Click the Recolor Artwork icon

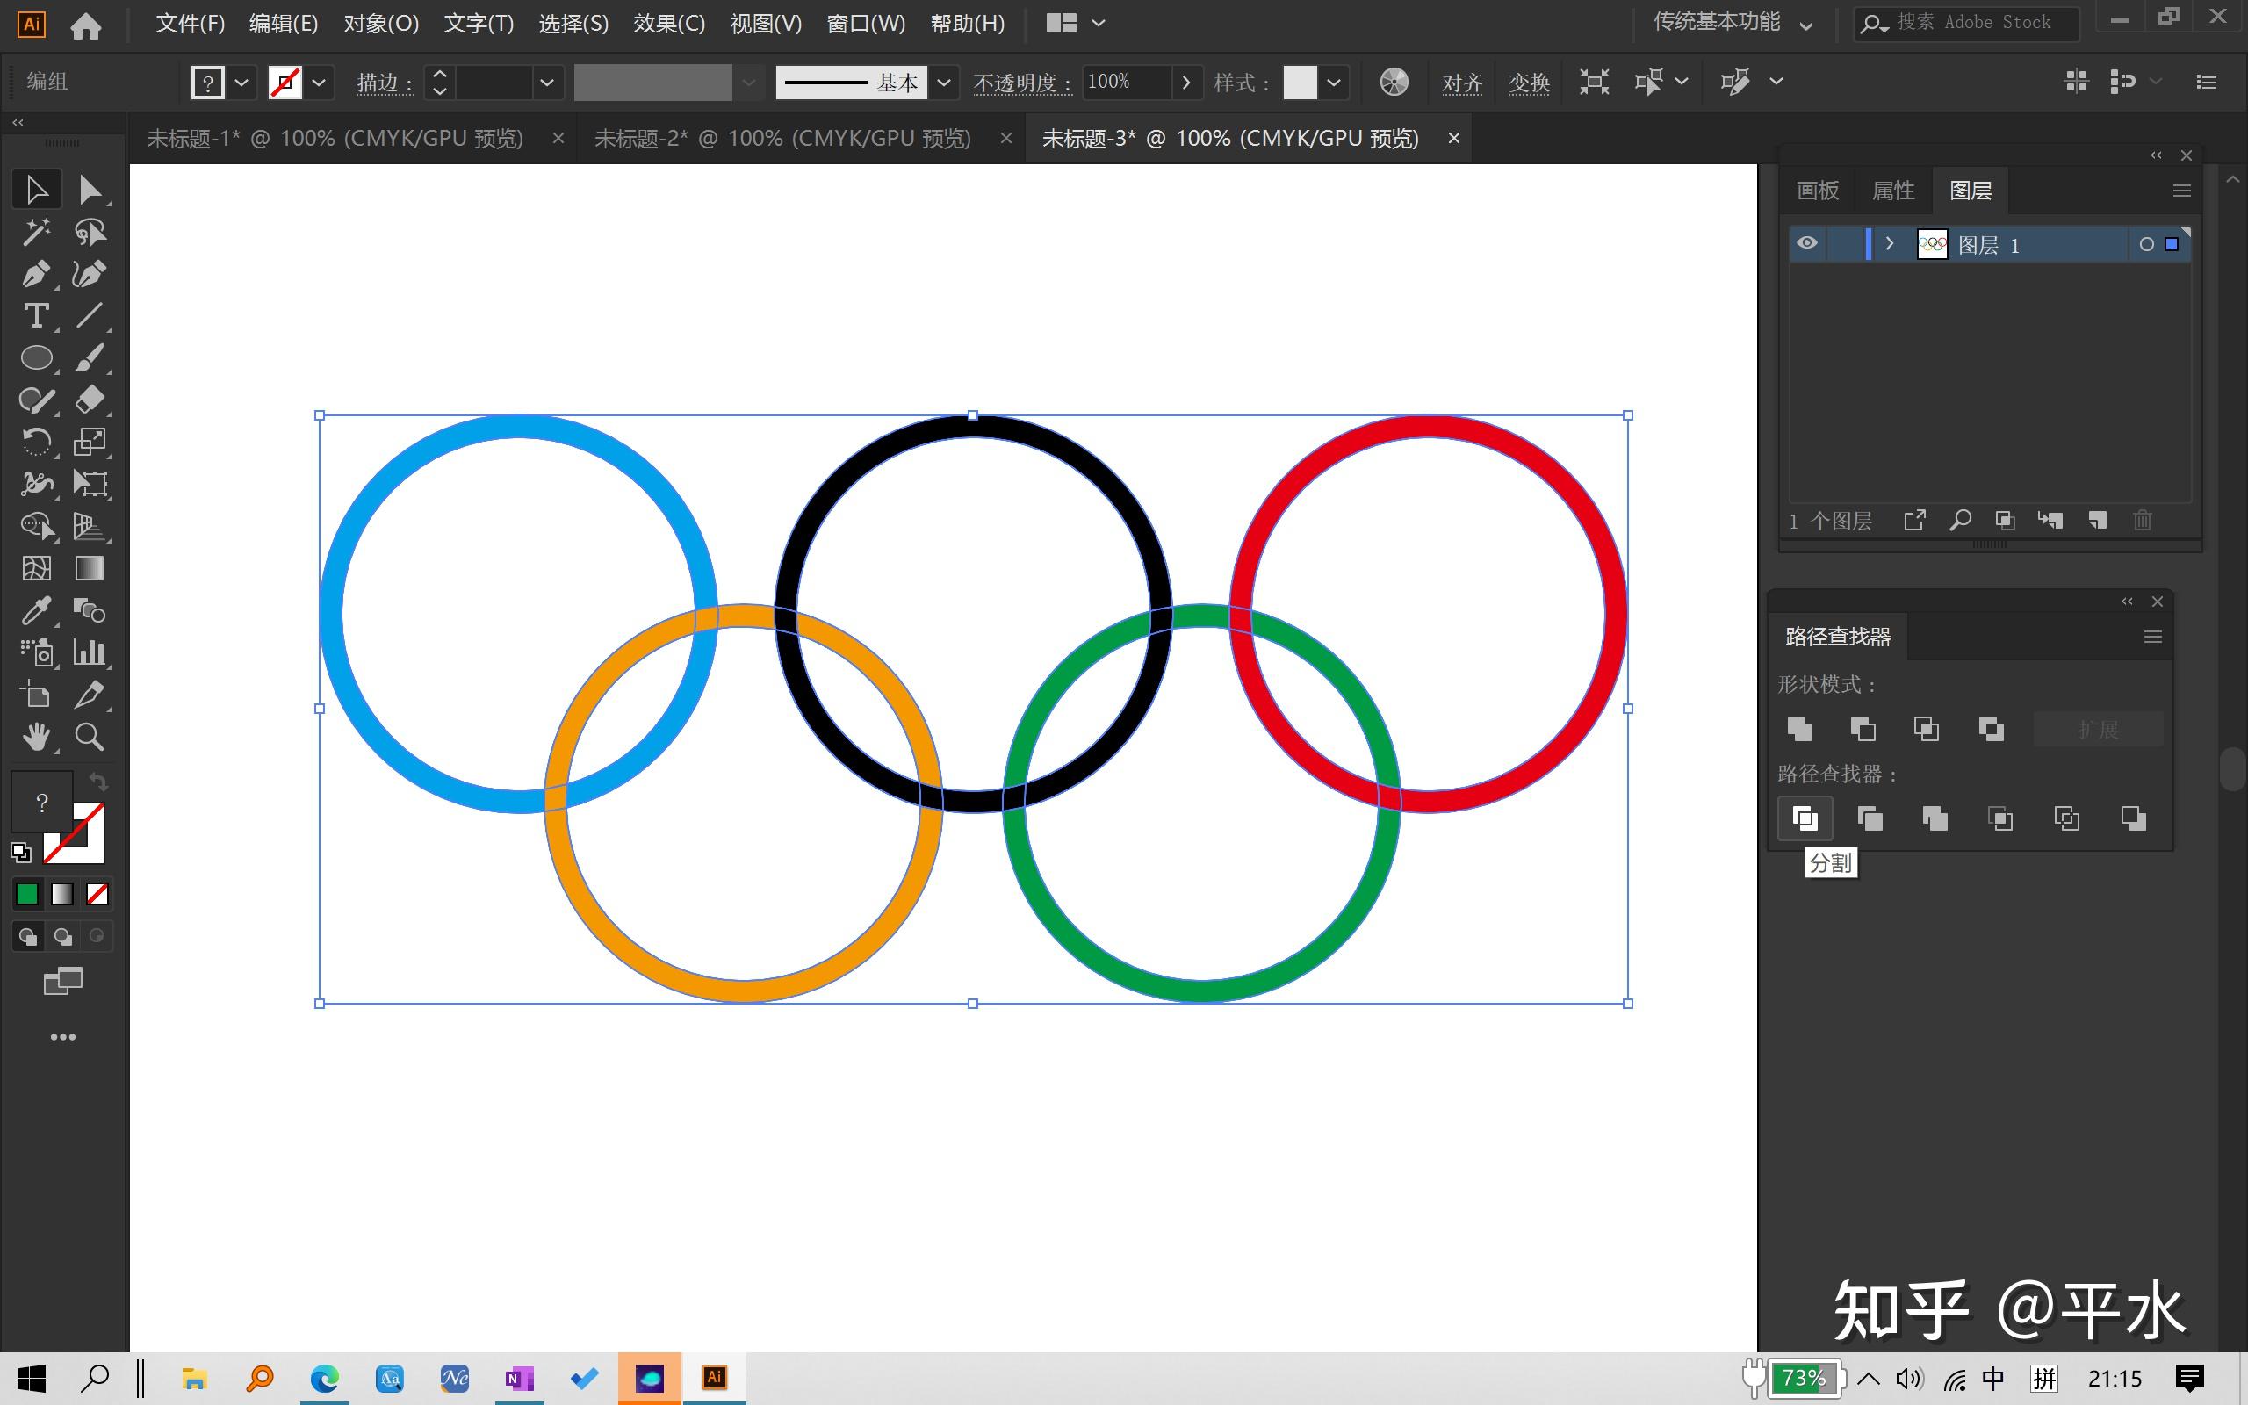tap(1394, 82)
